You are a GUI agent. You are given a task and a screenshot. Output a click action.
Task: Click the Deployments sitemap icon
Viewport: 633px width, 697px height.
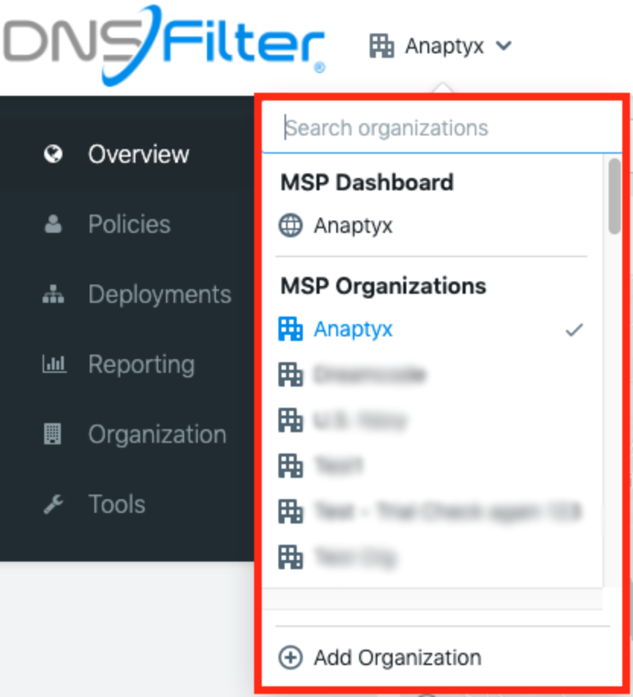(x=53, y=294)
